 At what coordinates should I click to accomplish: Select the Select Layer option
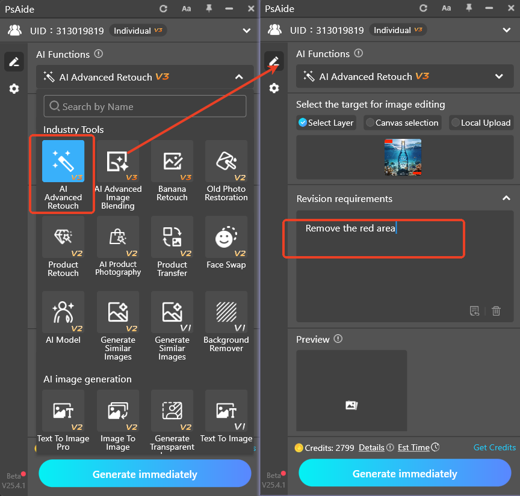point(326,123)
